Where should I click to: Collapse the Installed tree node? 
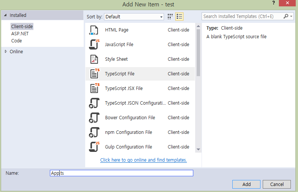click(x=5, y=15)
